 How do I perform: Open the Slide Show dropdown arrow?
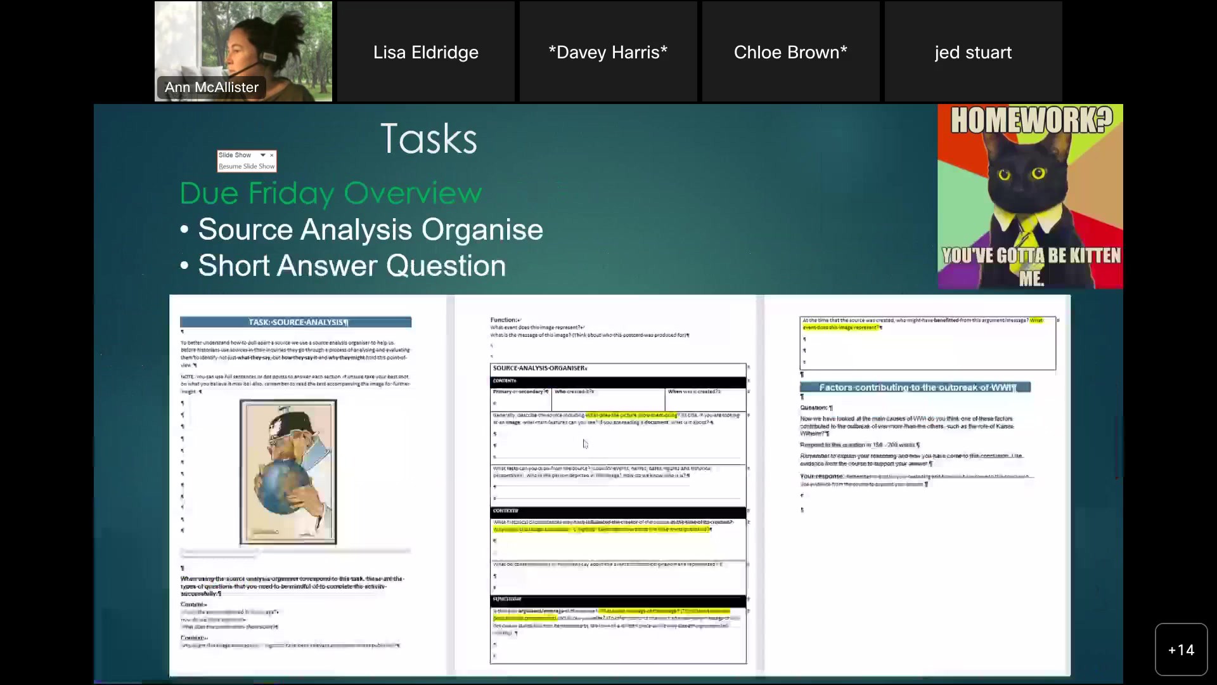[262, 155]
